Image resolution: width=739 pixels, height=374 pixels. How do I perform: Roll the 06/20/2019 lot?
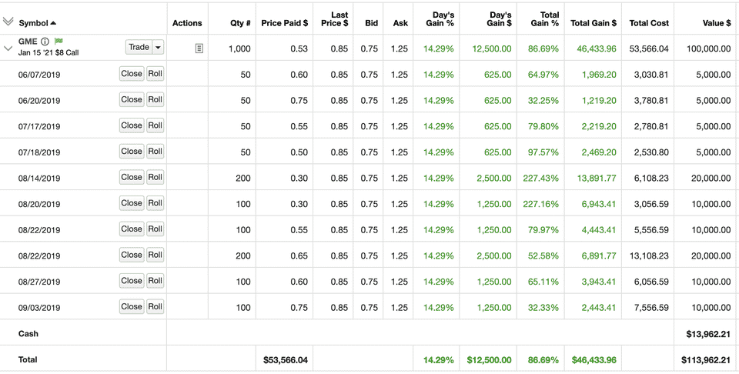(x=155, y=100)
